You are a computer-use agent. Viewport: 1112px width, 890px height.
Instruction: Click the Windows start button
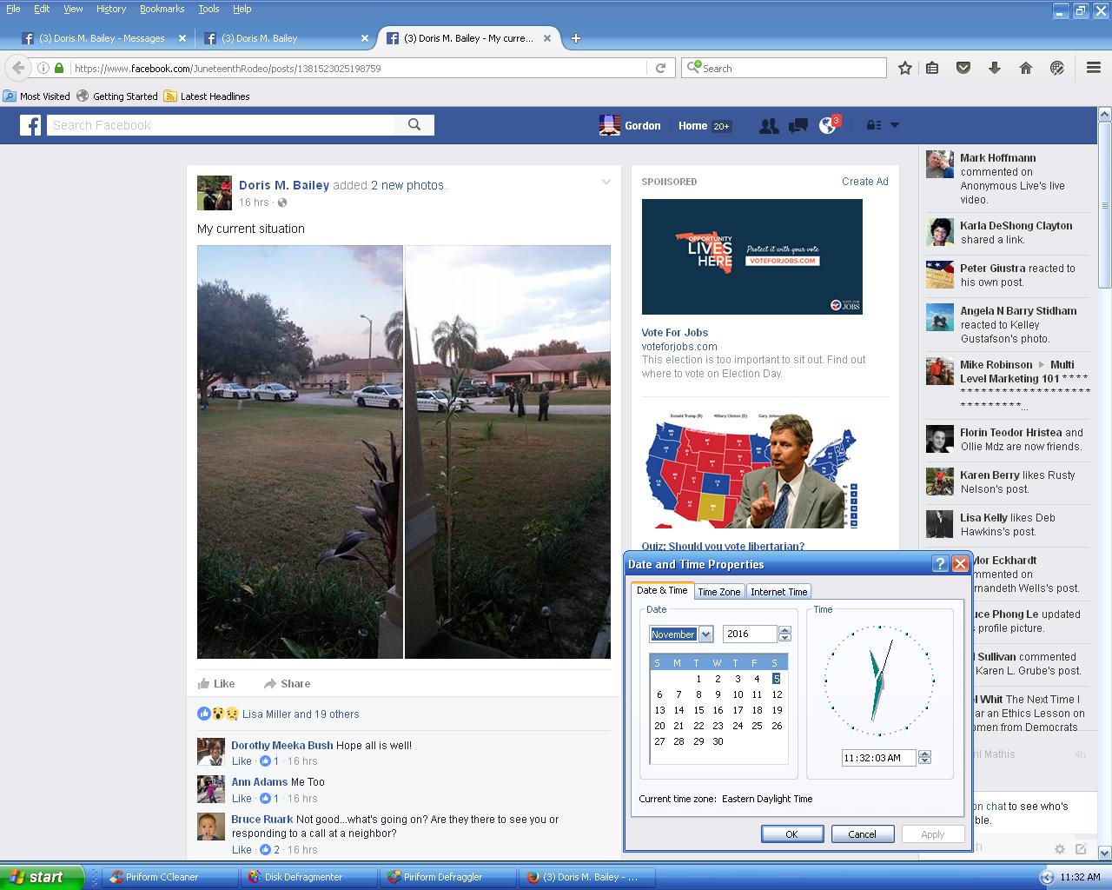point(42,877)
